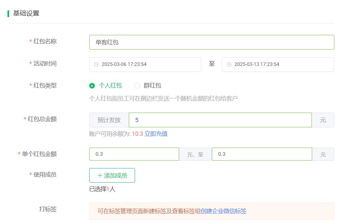The height and width of the screenshot is (223, 354).
Task: Click the 基础设置 section heading
Action: pos(26,13)
